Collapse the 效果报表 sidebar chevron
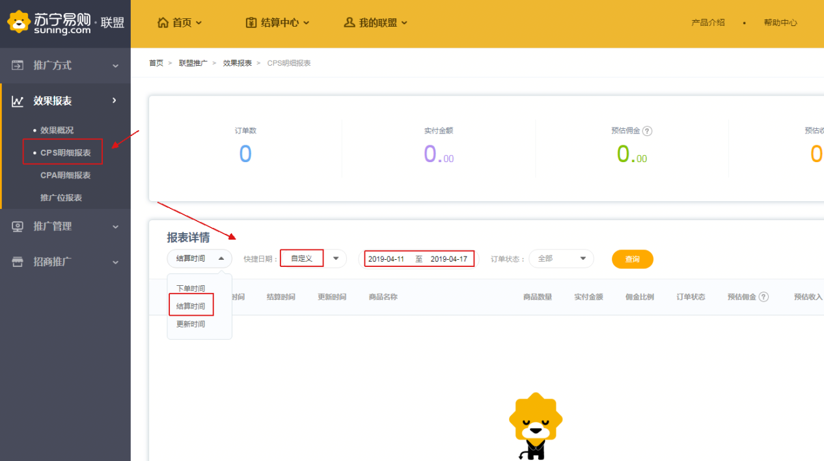824x461 pixels. (115, 100)
